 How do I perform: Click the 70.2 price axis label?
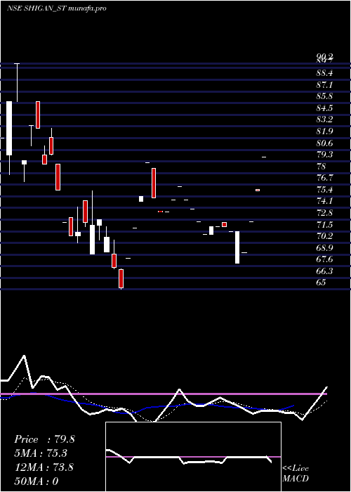coord(324,236)
